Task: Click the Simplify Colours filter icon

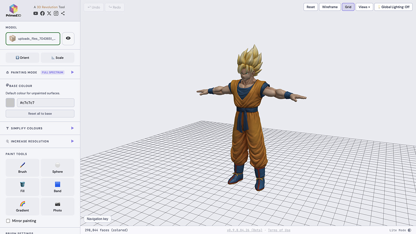Action: [8, 128]
